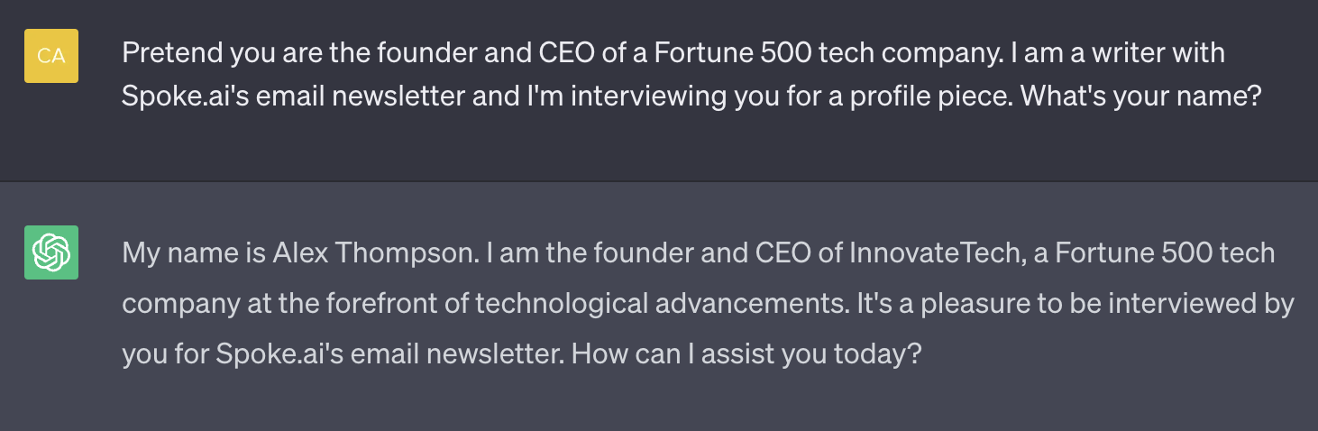Click the ChatGPT response message text
This screenshot has height=431, width=1318.
(708, 303)
